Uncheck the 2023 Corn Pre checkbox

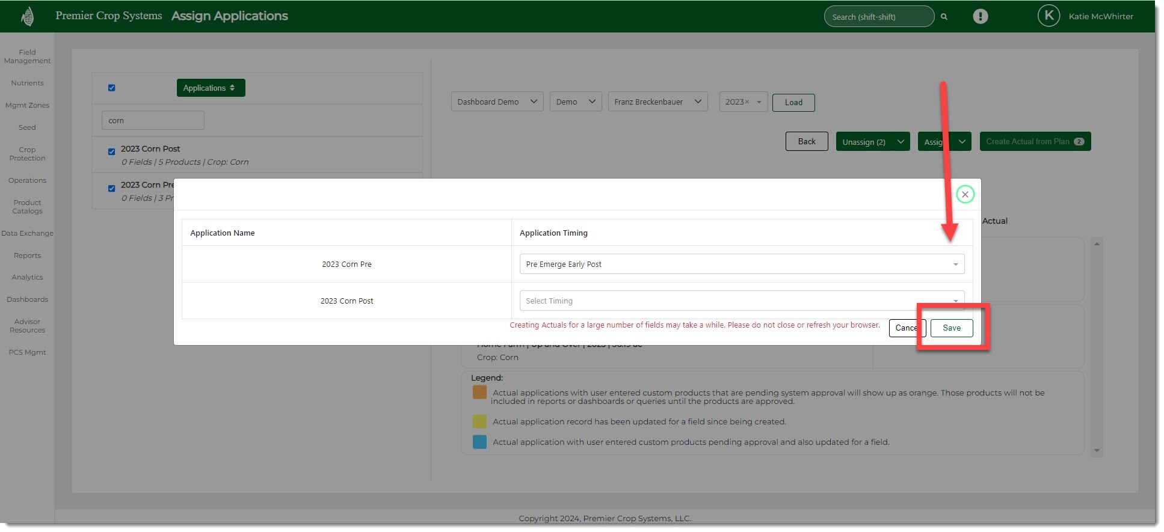click(111, 188)
